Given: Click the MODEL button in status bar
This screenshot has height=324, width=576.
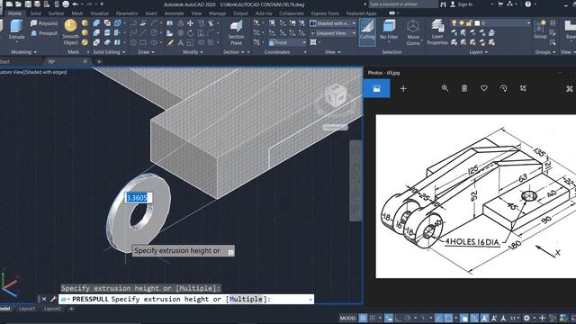Looking at the screenshot, I should pos(347,318).
